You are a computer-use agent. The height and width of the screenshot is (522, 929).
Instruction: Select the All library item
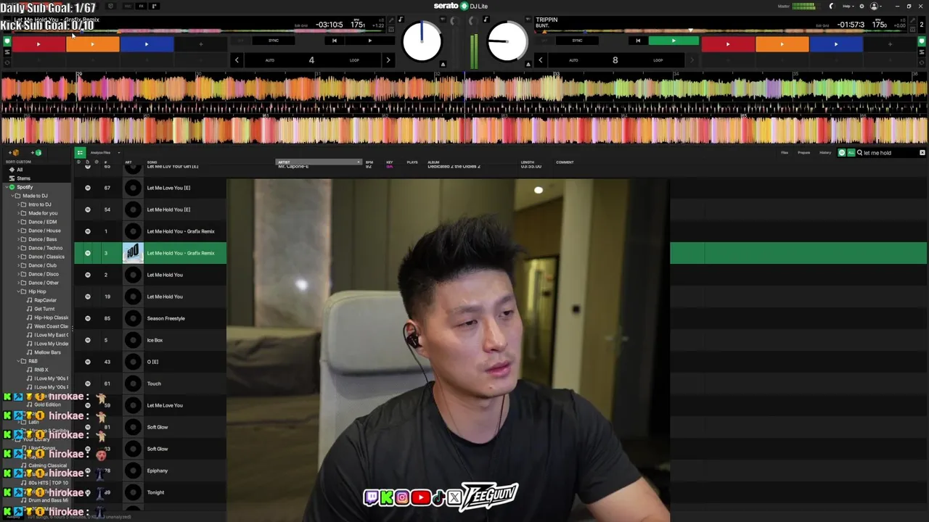coord(20,170)
